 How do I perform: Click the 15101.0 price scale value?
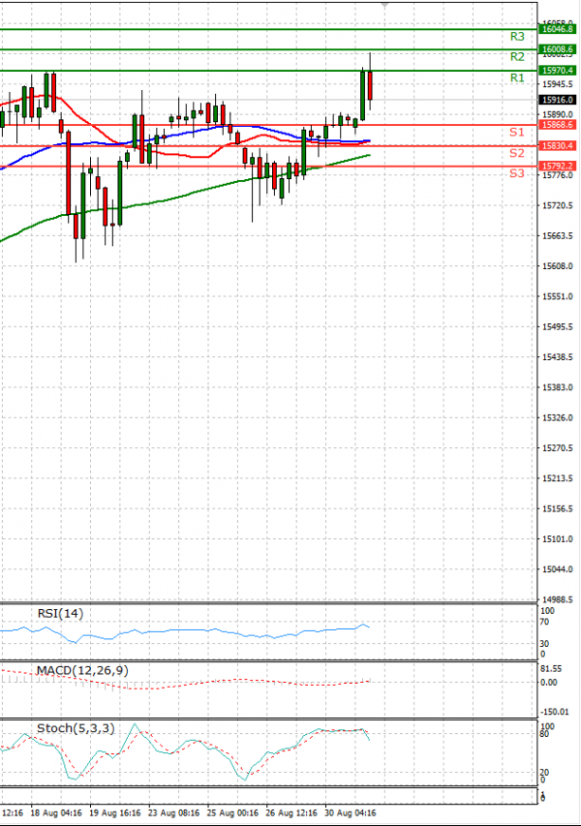[x=558, y=539]
